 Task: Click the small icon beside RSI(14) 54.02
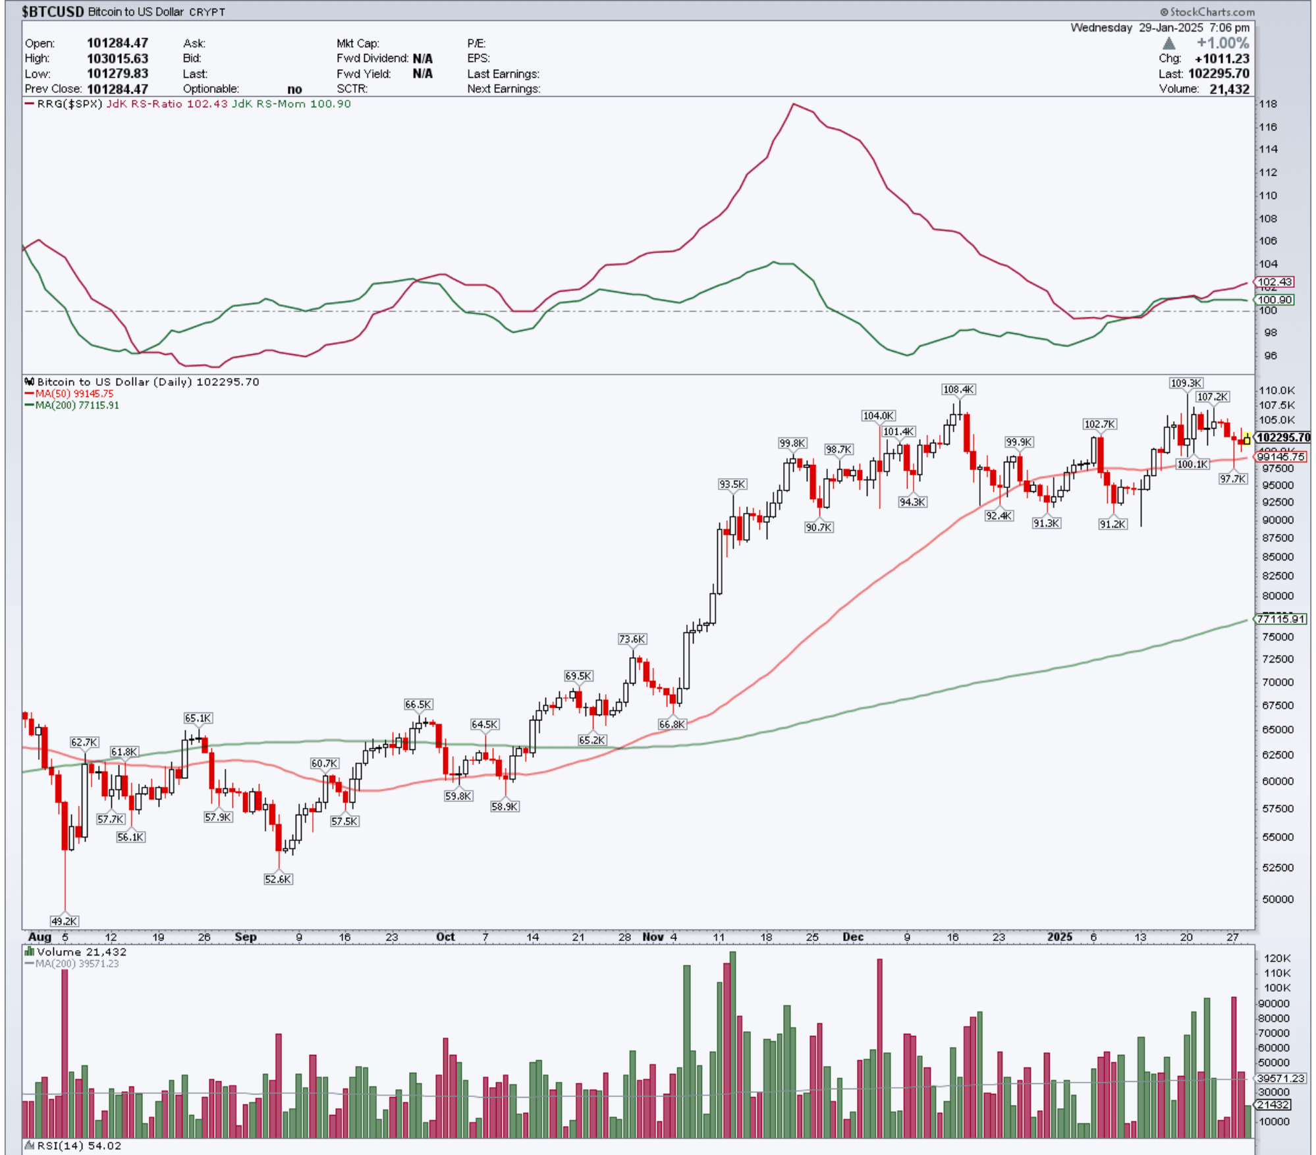(29, 1146)
